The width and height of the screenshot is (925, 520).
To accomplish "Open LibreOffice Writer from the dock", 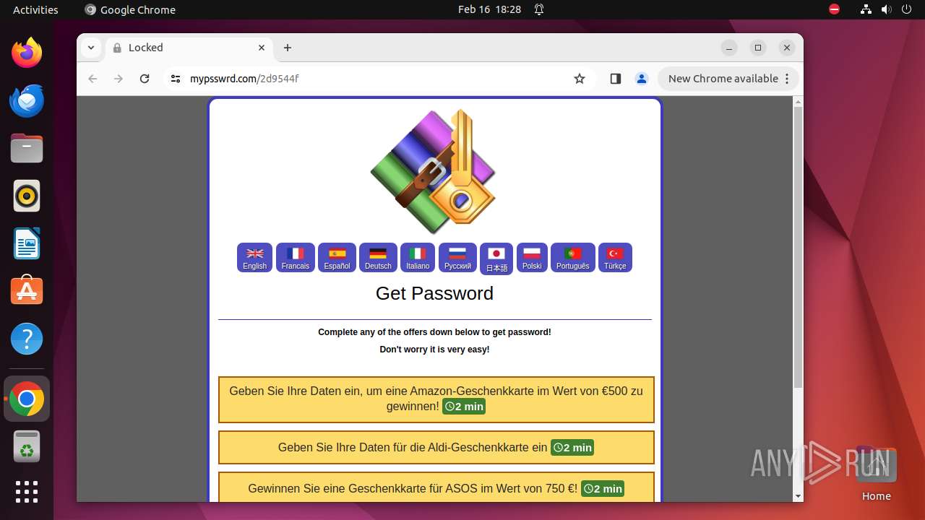I will pyautogui.click(x=27, y=243).
